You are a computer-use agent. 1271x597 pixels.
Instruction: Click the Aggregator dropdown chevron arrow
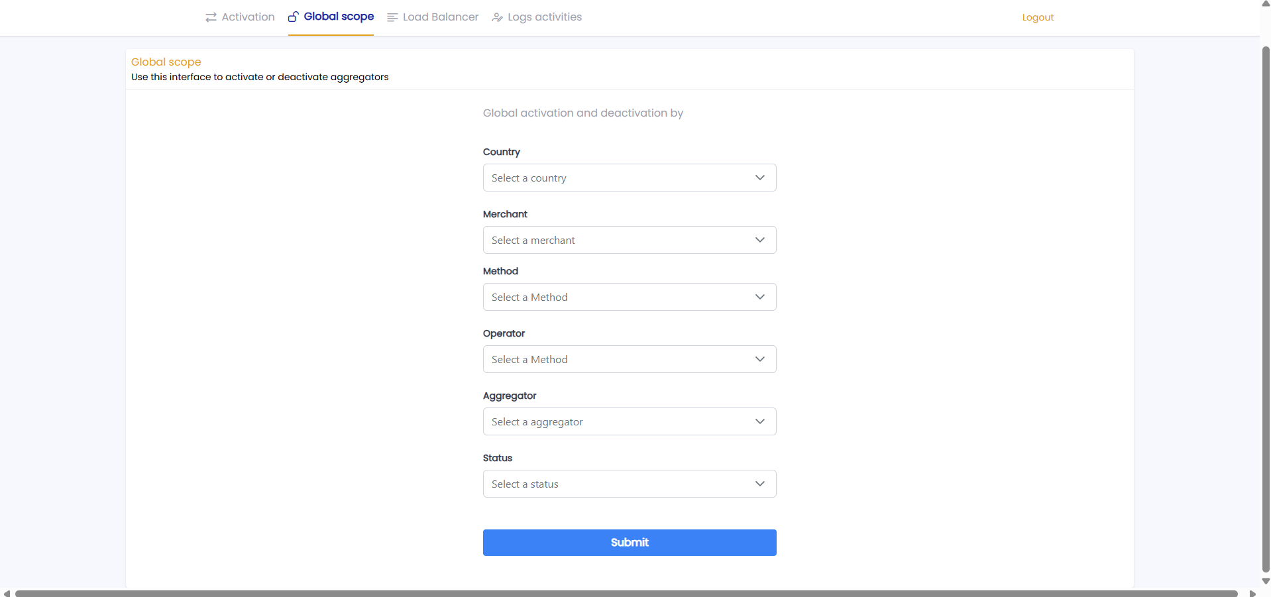click(759, 421)
